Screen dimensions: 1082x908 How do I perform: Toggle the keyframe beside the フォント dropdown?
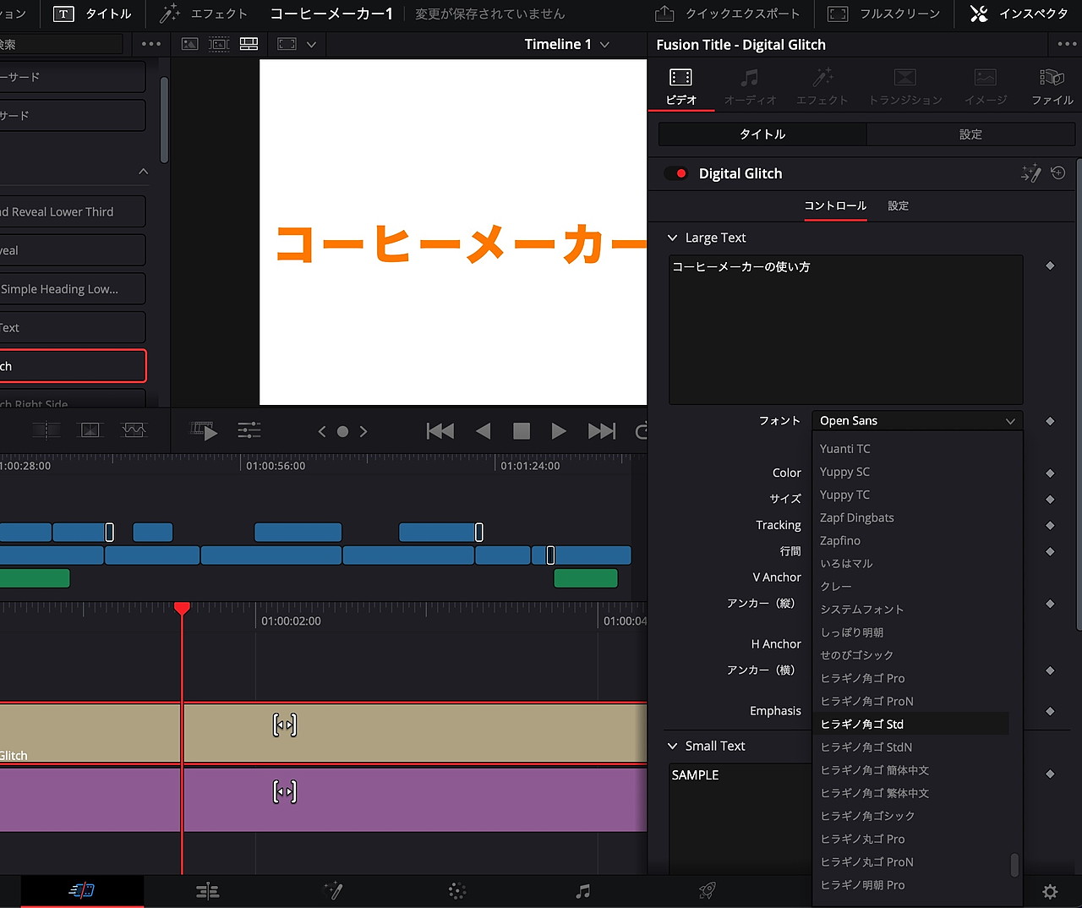tap(1050, 420)
